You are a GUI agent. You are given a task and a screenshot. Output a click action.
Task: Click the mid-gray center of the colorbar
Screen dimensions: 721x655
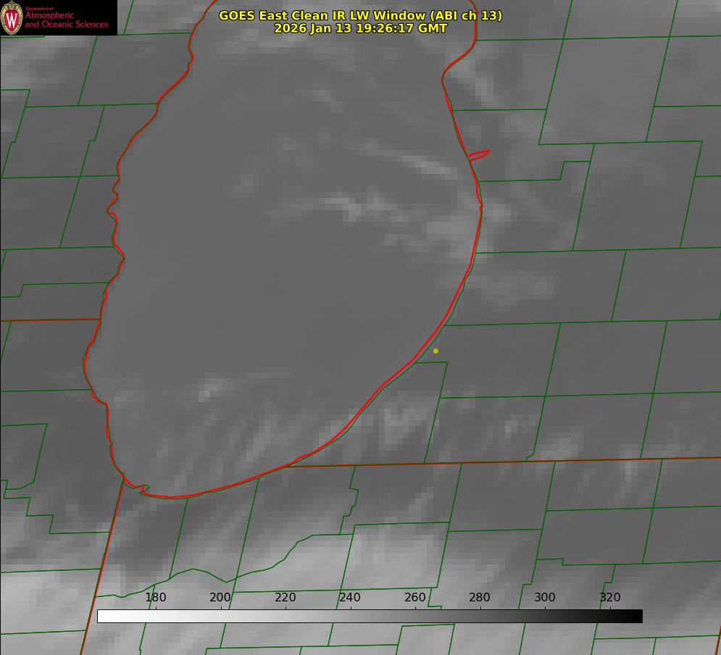point(370,616)
